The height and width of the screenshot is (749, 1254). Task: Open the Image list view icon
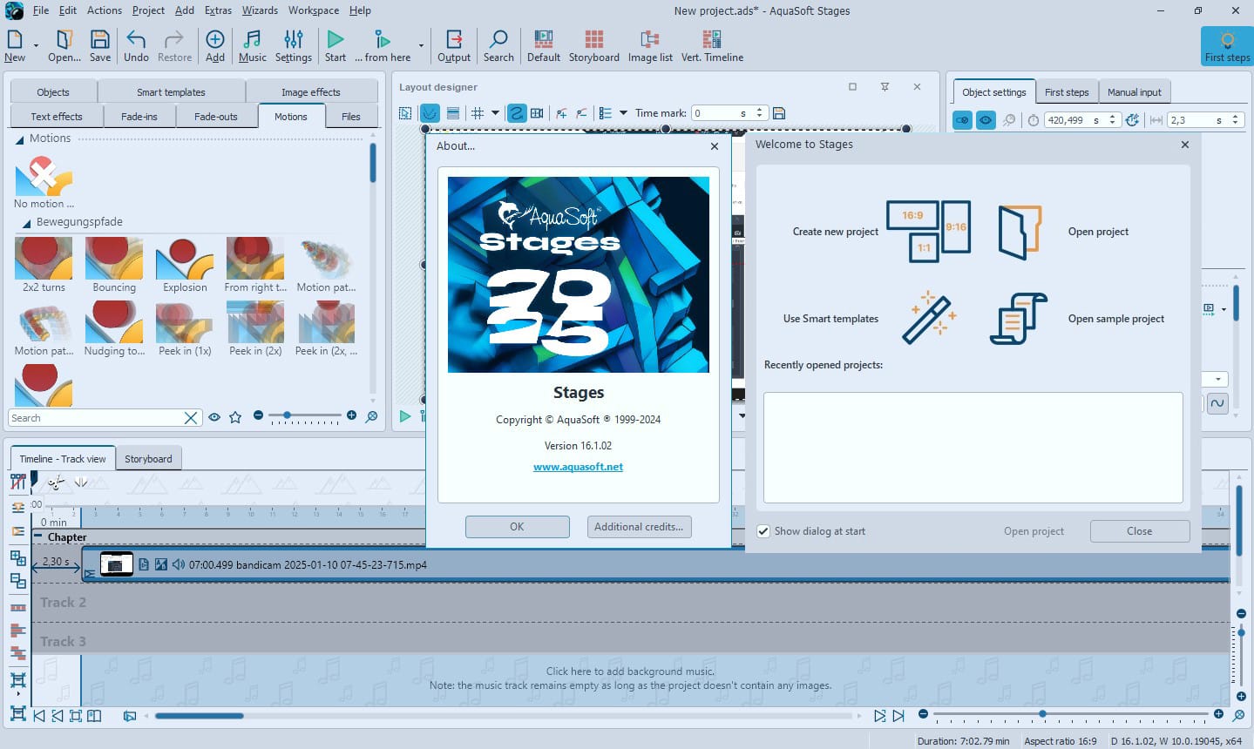pyautogui.click(x=649, y=44)
